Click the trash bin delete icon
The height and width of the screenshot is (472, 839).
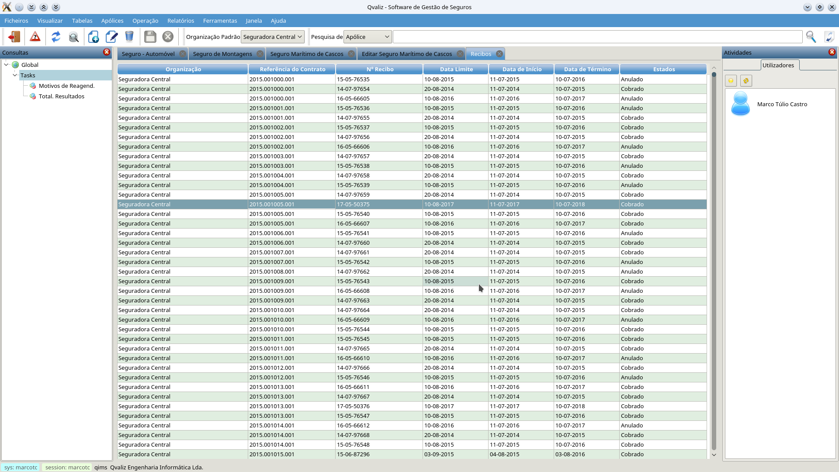(x=129, y=37)
